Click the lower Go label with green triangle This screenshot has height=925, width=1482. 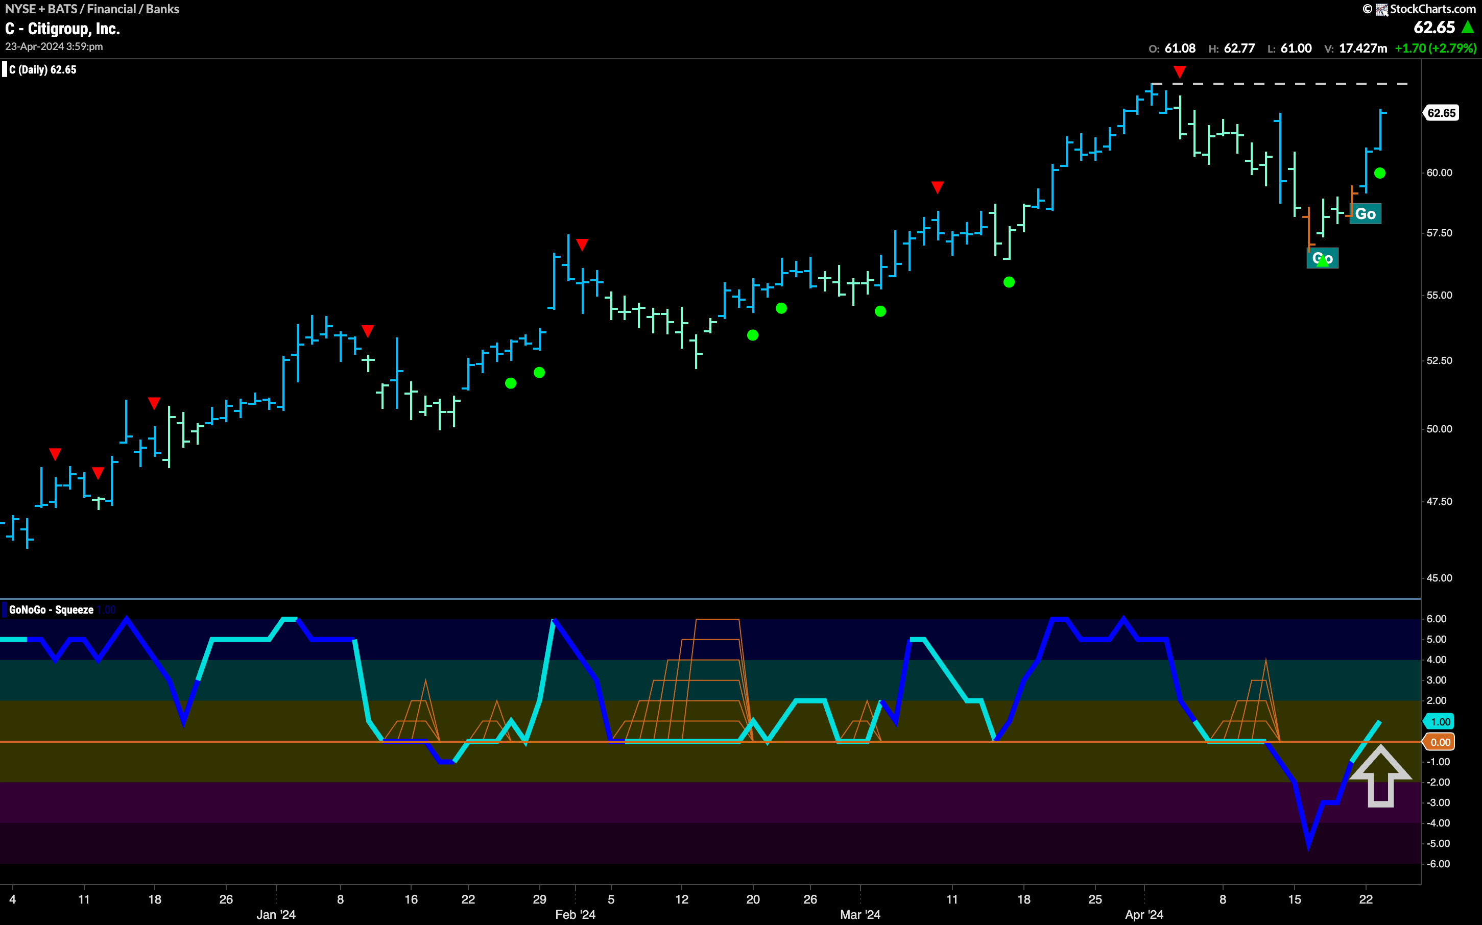coord(1322,258)
